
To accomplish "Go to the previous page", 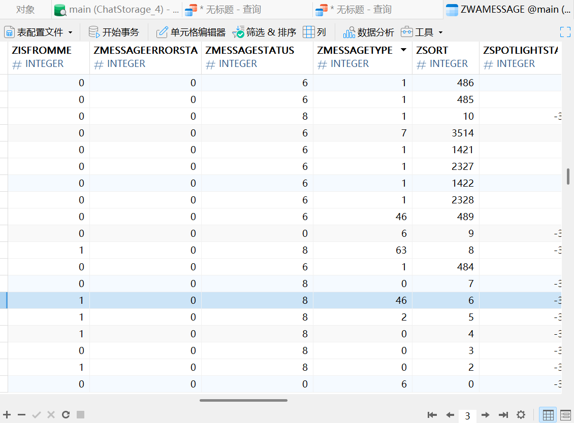I will coord(450,415).
